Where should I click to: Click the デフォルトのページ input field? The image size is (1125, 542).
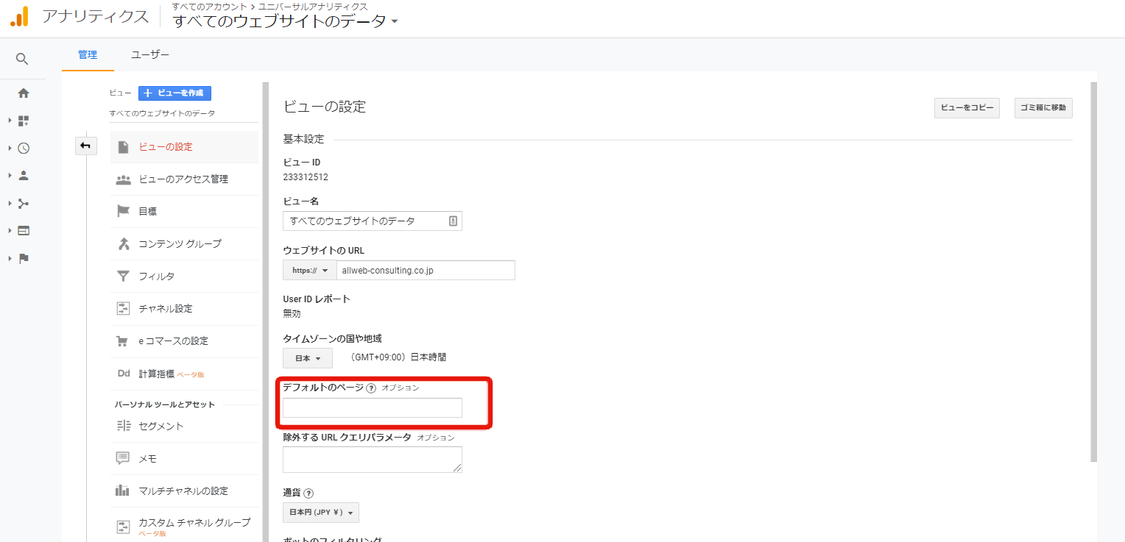pyautogui.click(x=373, y=407)
